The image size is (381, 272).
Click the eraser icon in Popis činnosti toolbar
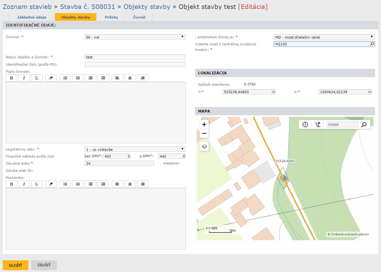tap(51, 78)
